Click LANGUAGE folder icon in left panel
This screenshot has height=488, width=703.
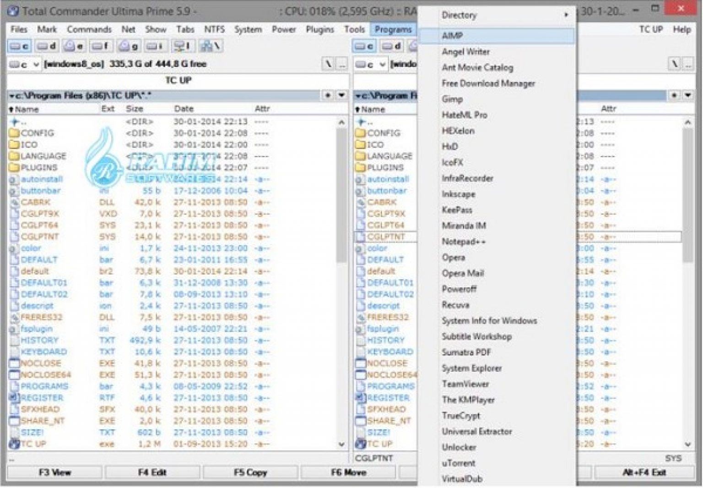[14, 156]
